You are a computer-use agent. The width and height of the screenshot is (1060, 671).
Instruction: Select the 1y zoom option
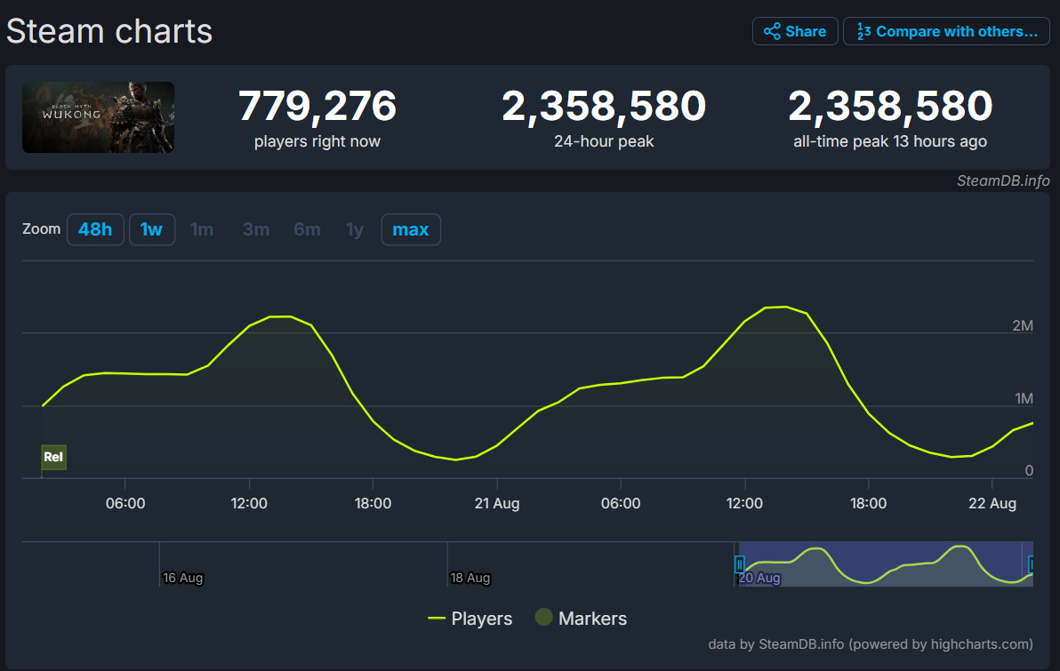355,230
